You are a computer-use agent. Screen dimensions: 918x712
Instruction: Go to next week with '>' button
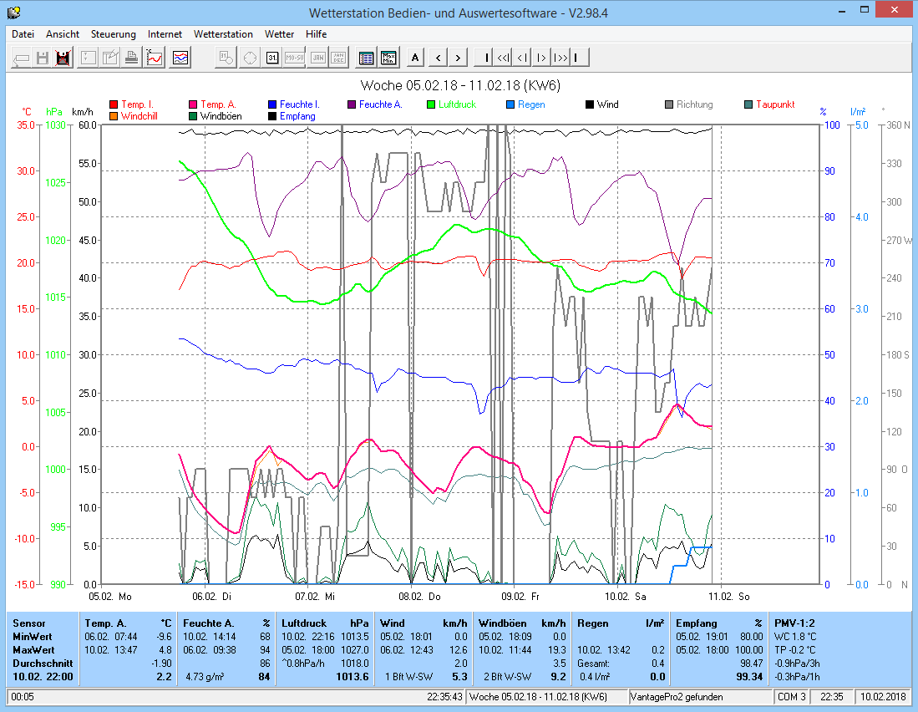[x=457, y=58]
